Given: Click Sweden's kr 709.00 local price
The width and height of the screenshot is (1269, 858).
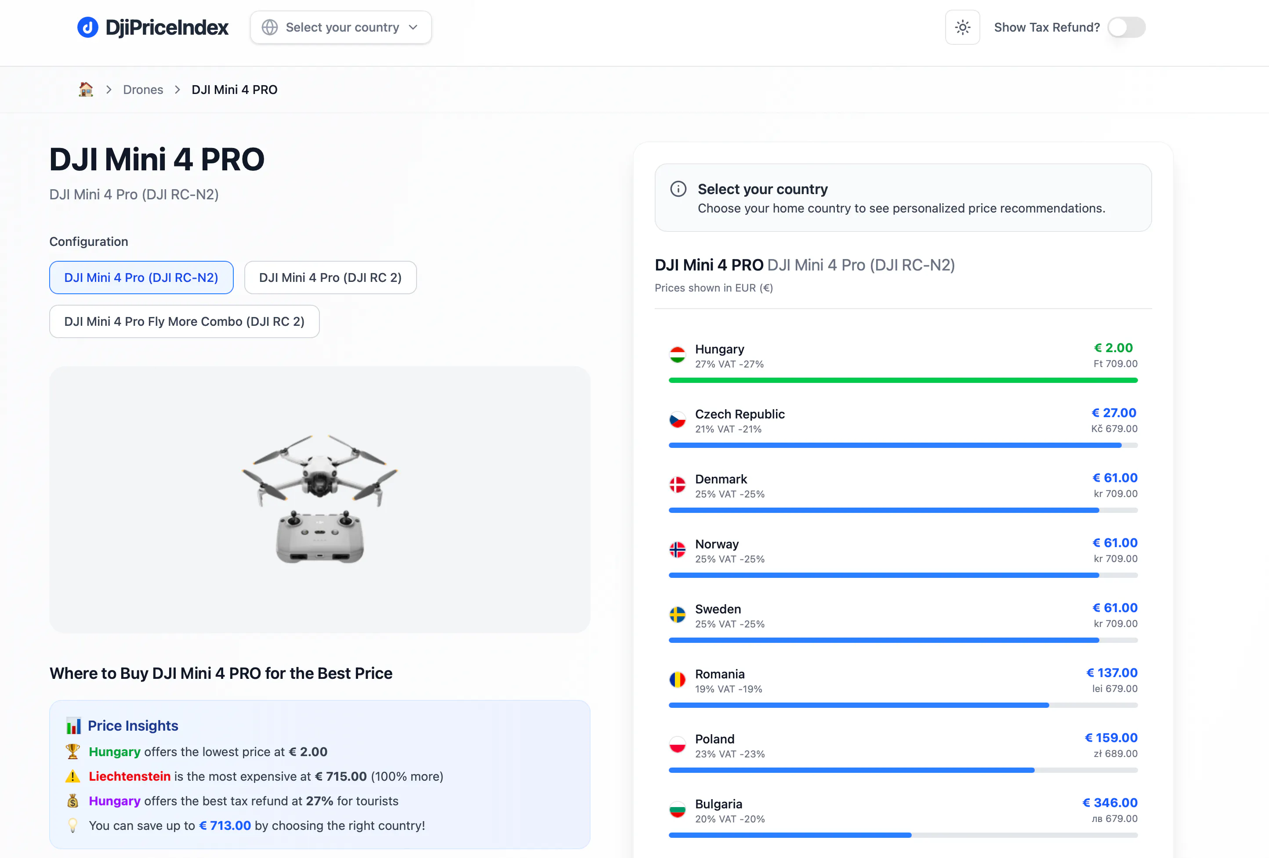Looking at the screenshot, I should click(x=1116, y=624).
